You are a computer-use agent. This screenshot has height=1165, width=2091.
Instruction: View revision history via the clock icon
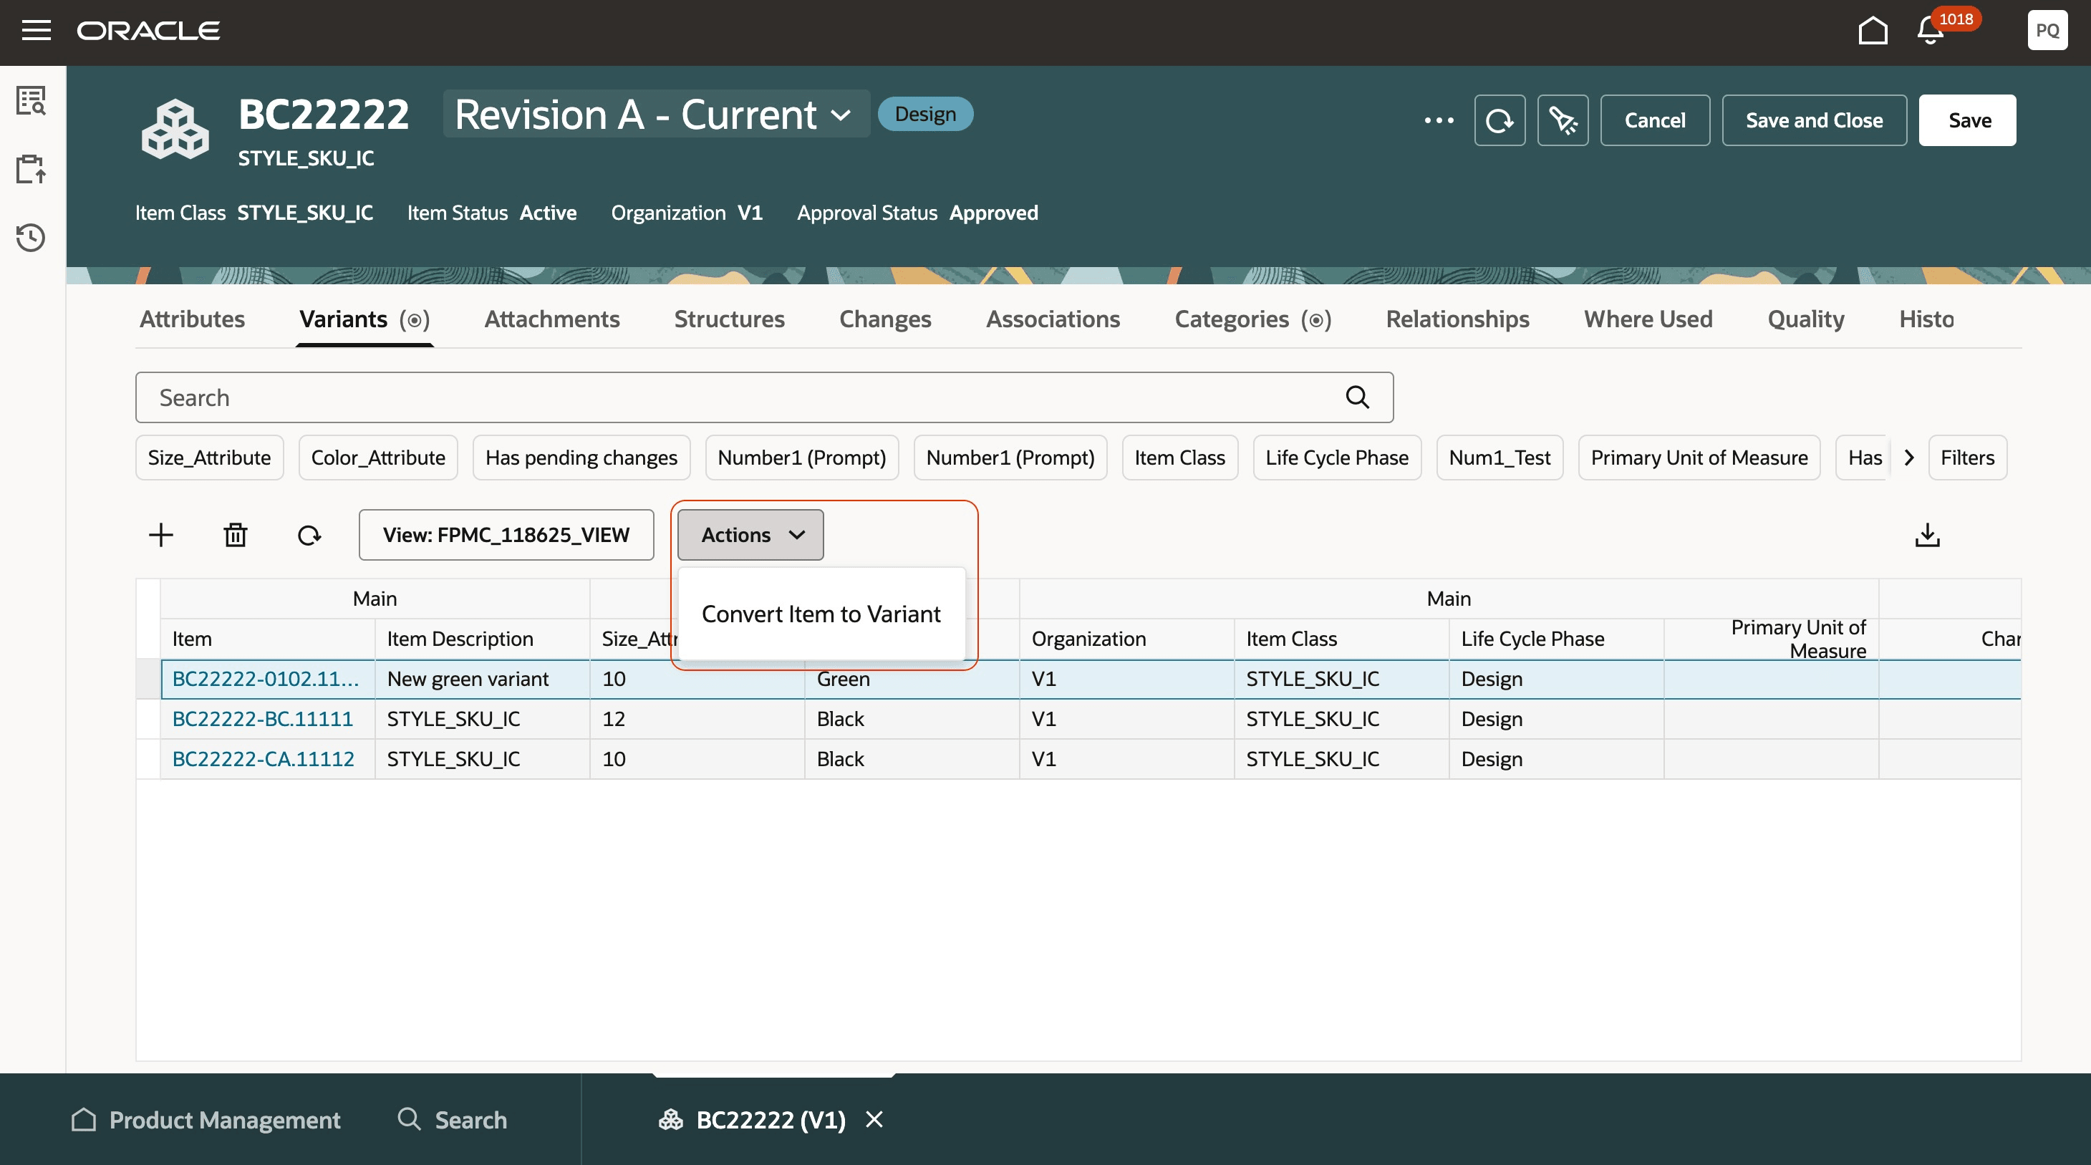click(31, 237)
